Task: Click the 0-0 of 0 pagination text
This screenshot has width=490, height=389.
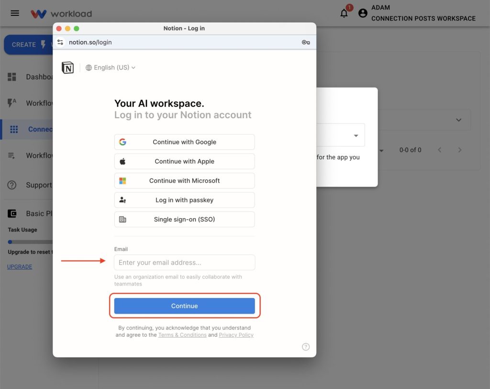Action: click(x=410, y=150)
